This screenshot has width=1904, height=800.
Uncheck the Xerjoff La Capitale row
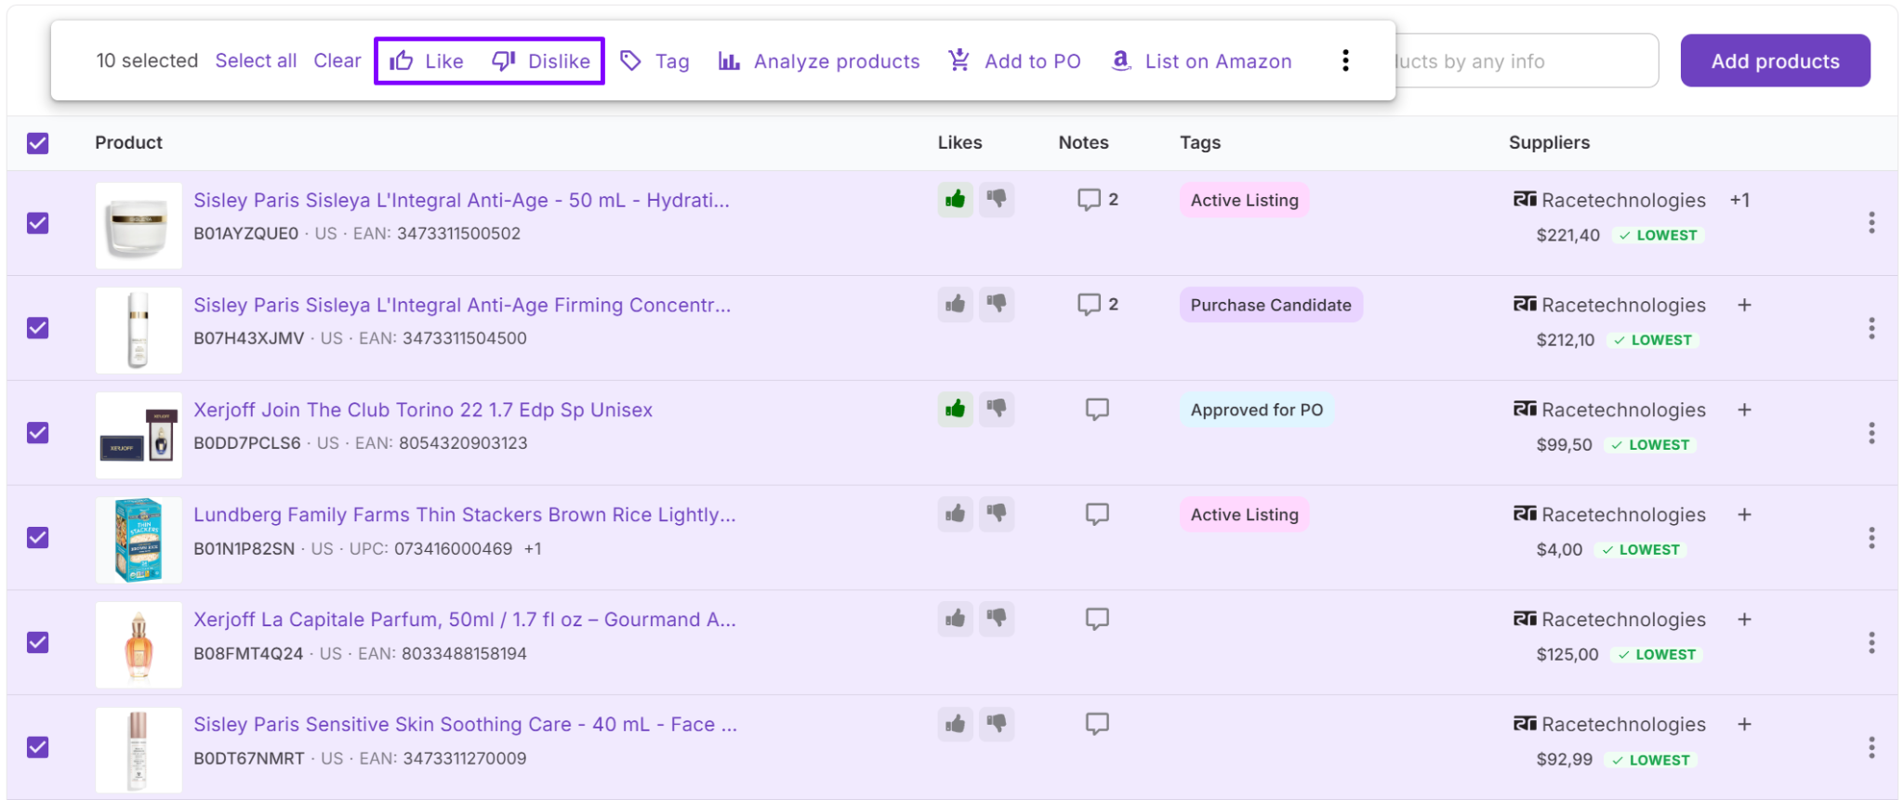[38, 643]
